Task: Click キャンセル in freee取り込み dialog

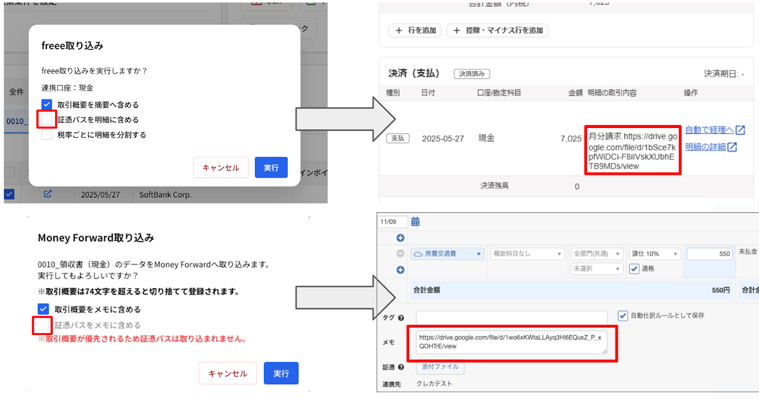Action: [x=221, y=167]
